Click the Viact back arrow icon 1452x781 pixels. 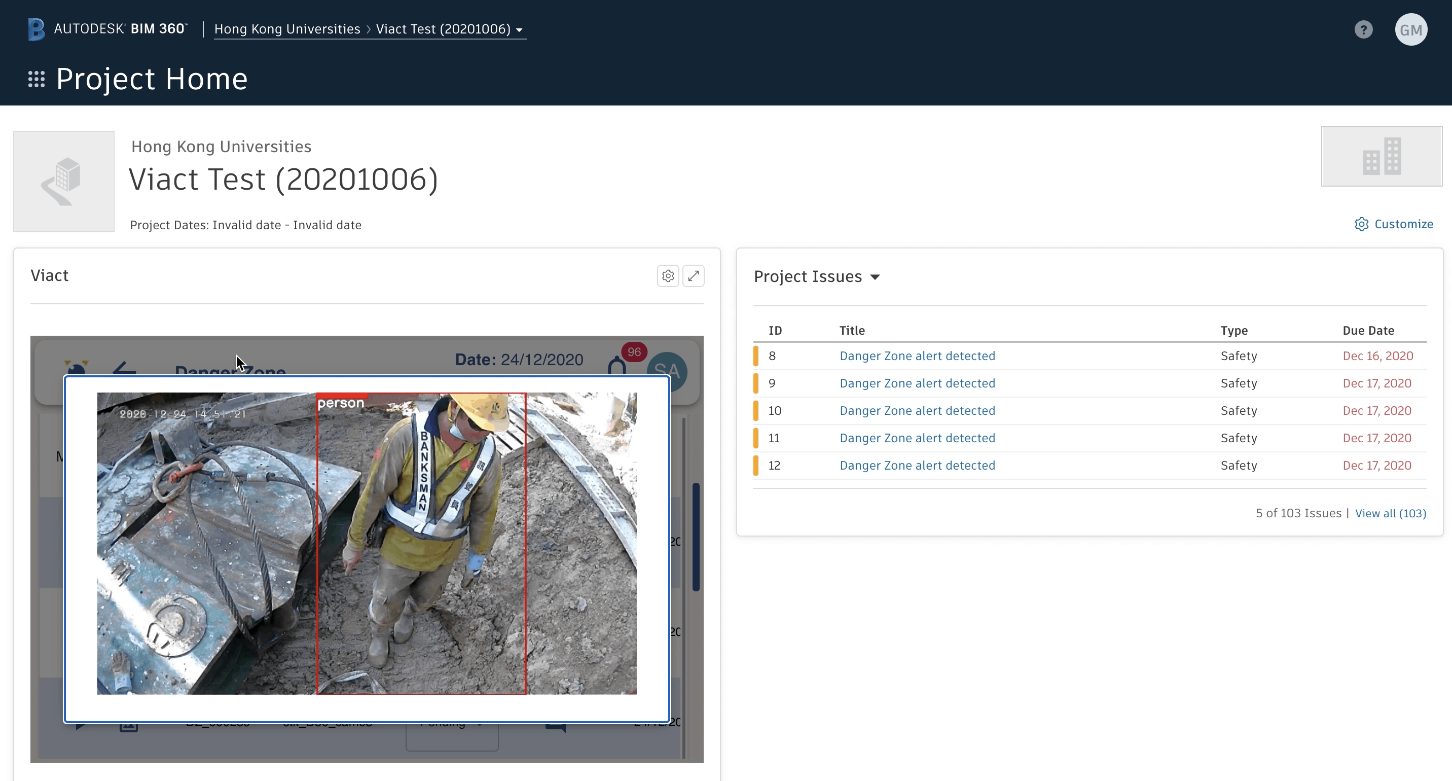coord(125,369)
